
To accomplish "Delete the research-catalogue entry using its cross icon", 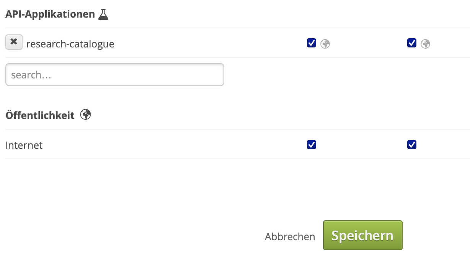I will pyautogui.click(x=14, y=42).
